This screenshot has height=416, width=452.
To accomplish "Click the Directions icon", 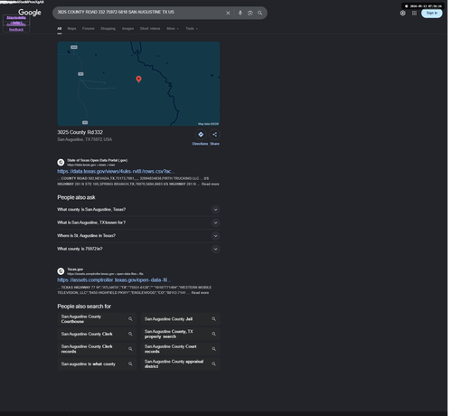I will click(201, 135).
